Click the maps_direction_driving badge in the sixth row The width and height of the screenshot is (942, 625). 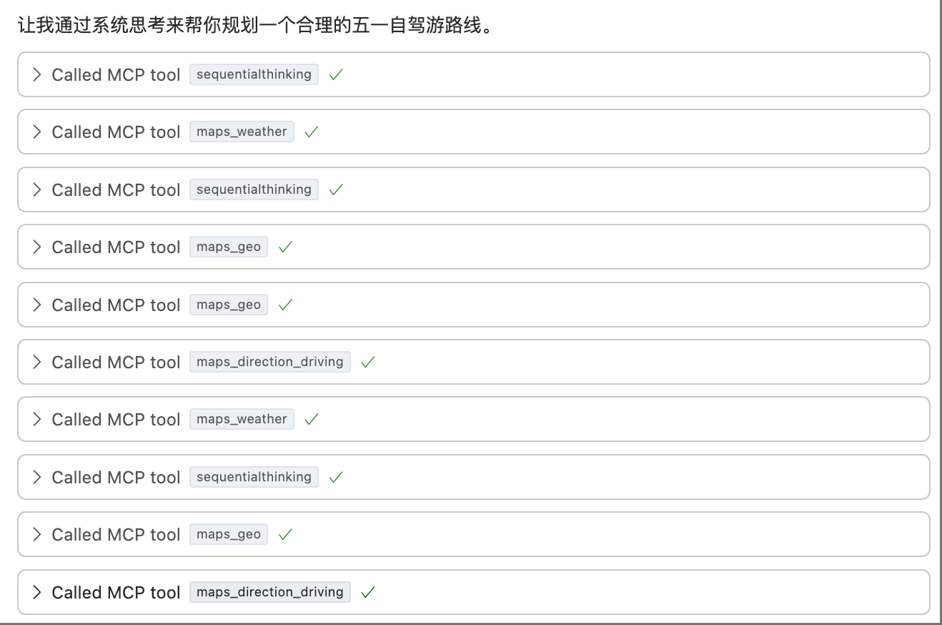pyautogui.click(x=269, y=362)
